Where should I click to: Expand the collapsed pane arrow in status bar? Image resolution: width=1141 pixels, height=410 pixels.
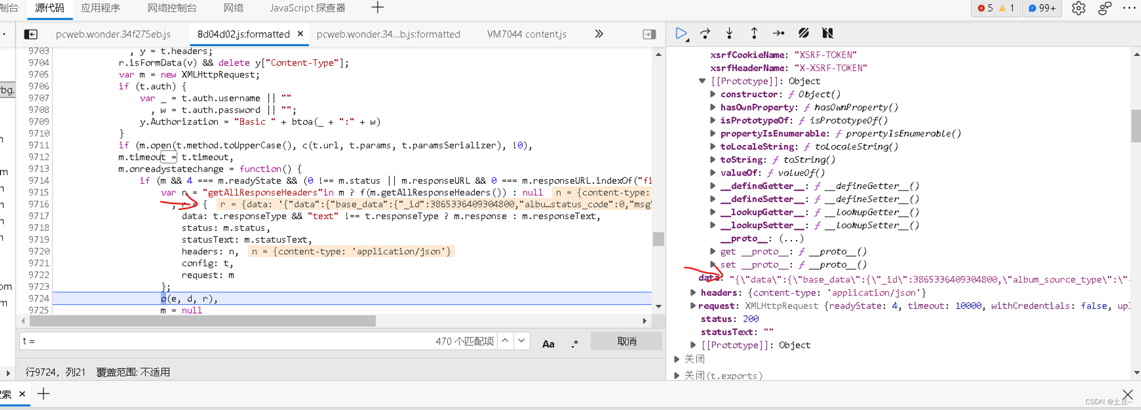click(8, 372)
